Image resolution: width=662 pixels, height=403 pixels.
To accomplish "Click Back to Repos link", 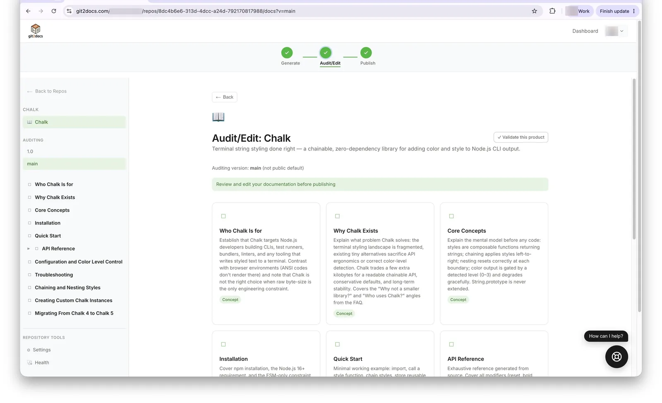I will pos(47,91).
